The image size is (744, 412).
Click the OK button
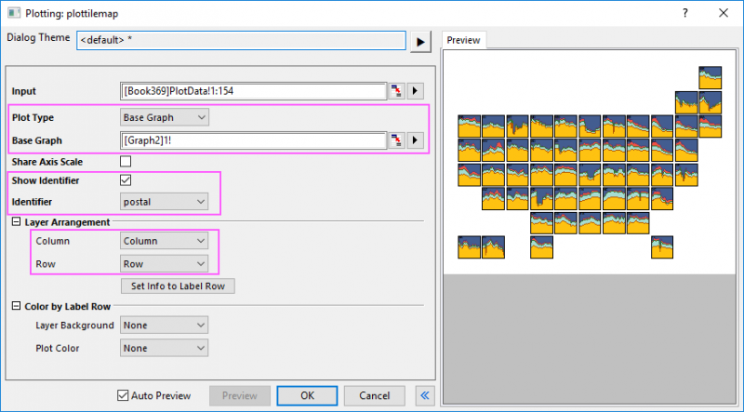(x=307, y=395)
